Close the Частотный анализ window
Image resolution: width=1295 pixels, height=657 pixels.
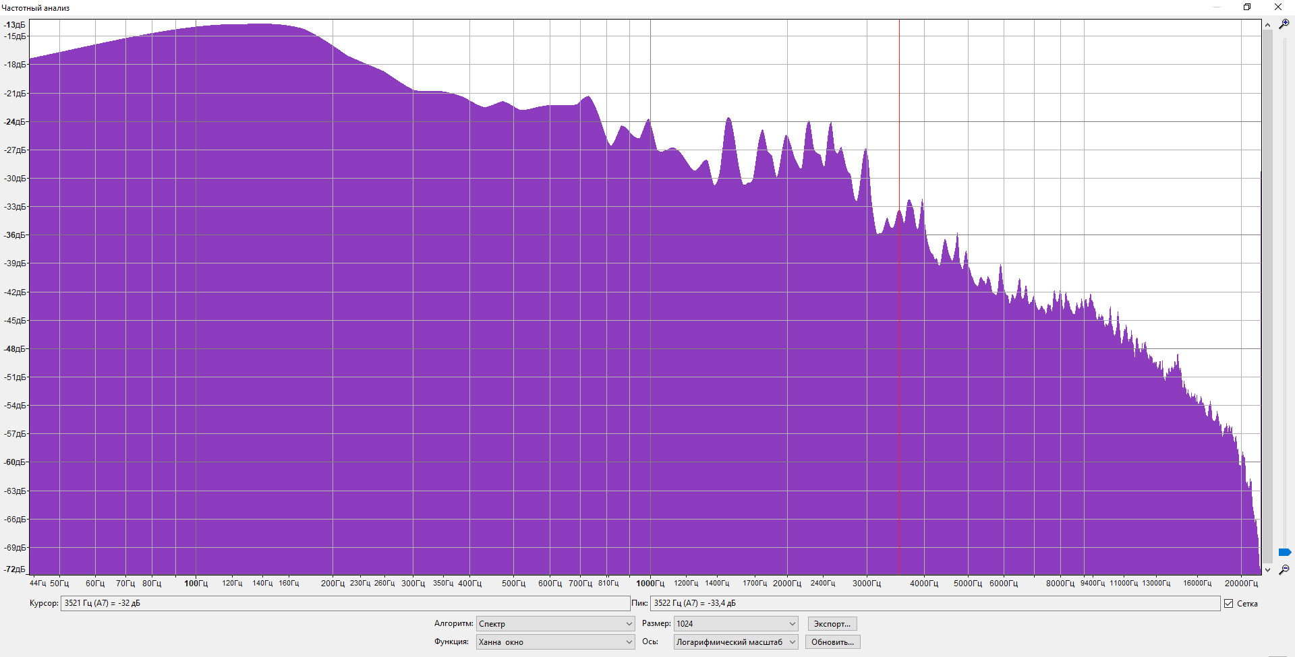1277,7
